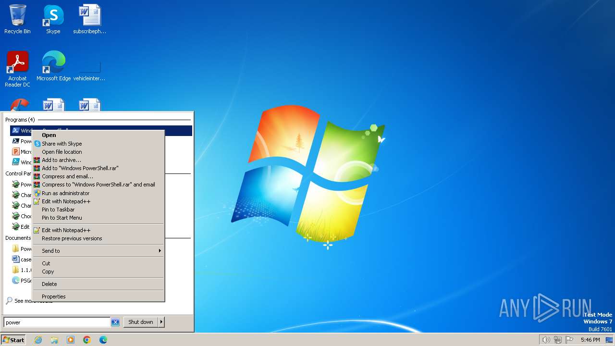615x346 pixels.
Task: Click the Show desktop button at taskbar end
Action: [609, 340]
